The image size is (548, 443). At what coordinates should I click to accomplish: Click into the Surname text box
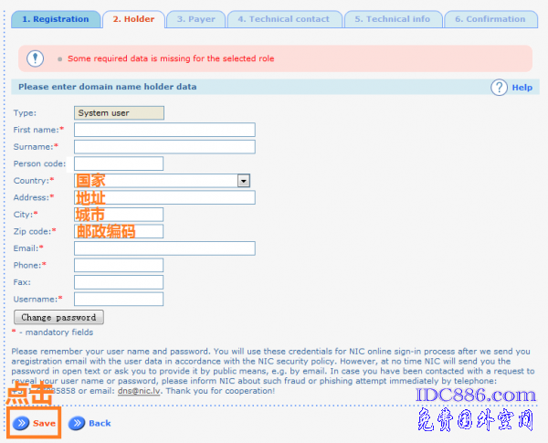(164, 147)
